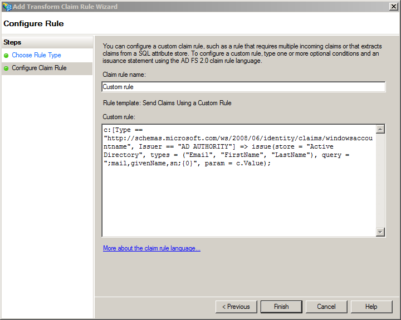Open Help for this wizard
This screenshot has width=401, height=320.
371,307
